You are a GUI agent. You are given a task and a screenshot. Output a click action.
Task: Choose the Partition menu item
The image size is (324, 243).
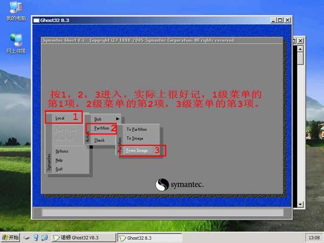[x=102, y=128]
